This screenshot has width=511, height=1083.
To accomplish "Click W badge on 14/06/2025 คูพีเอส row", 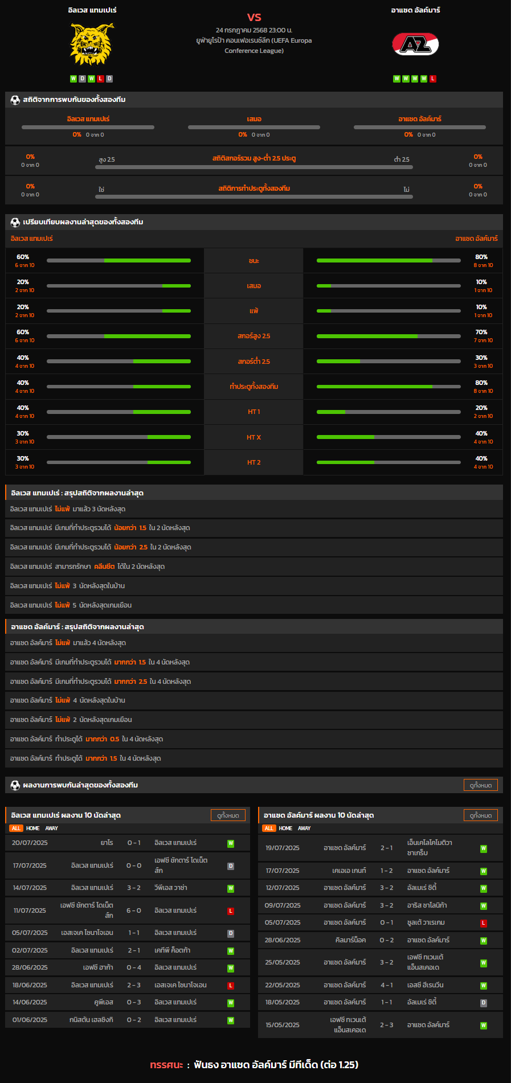I will (x=231, y=1003).
